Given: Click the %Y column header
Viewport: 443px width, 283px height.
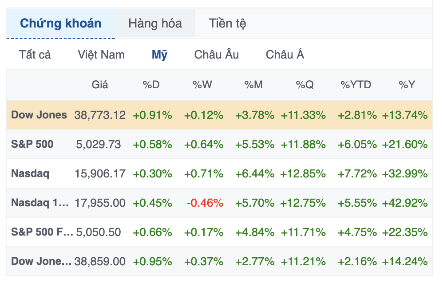Looking at the screenshot, I should click(x=407, y=84).
